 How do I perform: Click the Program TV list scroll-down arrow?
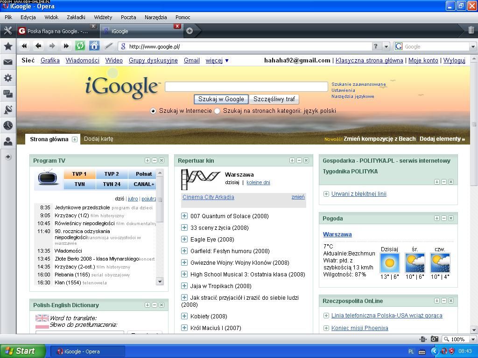[160, 281]
